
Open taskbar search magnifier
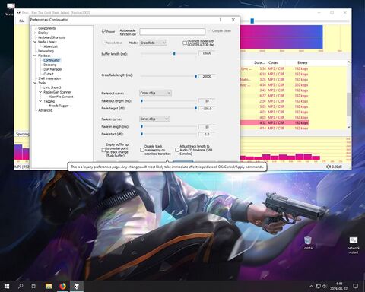pyautogui.click(x=21, y=286)
